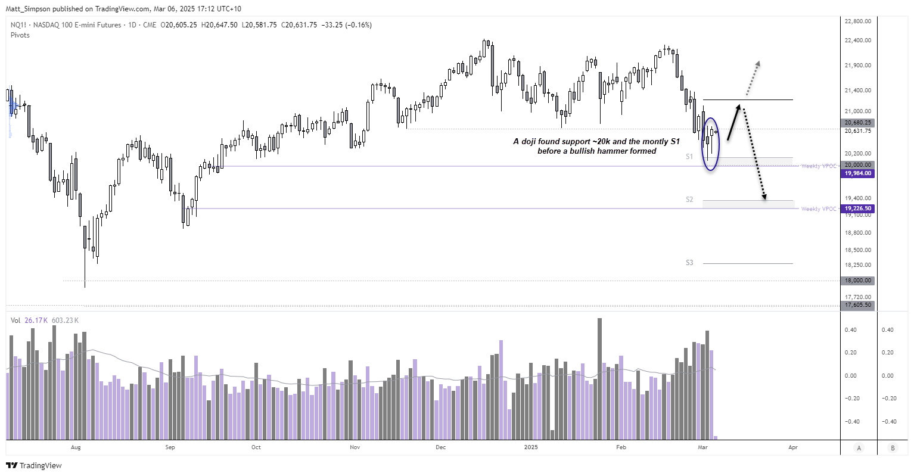This screenshot has height=476, width=914.
Task: Click the TradingView logo icon
Action: [x=12, y=465]
